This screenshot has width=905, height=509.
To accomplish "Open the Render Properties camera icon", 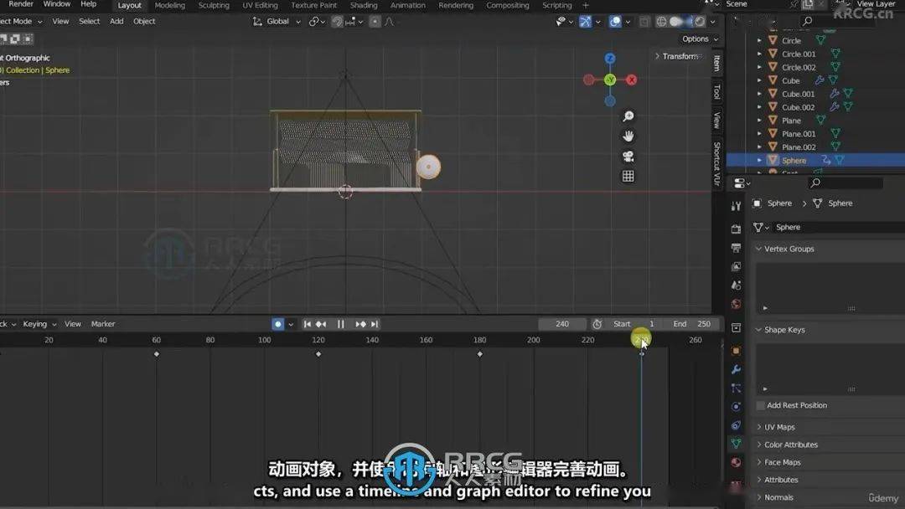I will (x=736, y=227).
